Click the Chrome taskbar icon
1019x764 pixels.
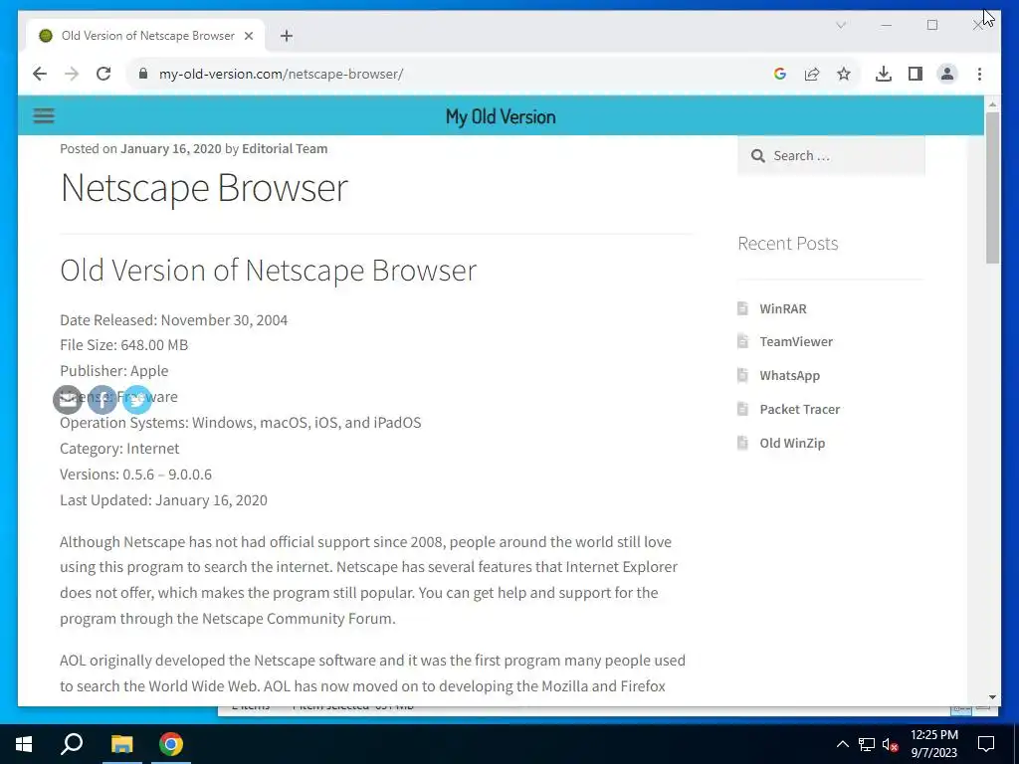(x=171, y=744)
